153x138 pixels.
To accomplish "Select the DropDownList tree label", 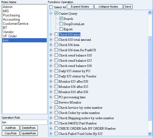I will click(74, 24).
